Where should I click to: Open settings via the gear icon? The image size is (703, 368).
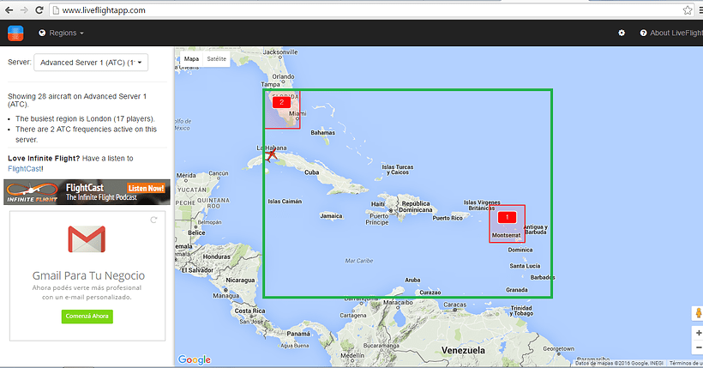point(622,33)
